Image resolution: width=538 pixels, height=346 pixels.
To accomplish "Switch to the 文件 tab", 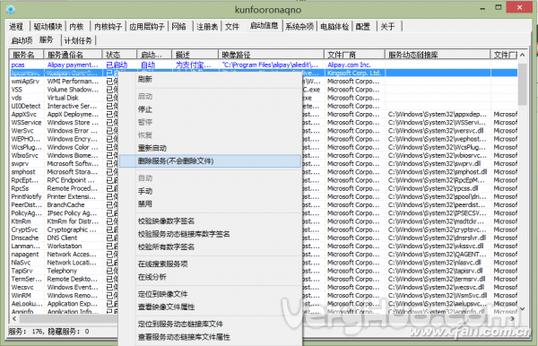I will pyautogui.click(x=232, y=26).
